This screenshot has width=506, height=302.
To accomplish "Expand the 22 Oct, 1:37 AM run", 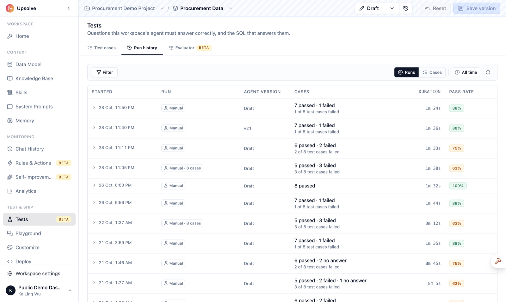I will pyautogui.click(x=94, y=223).
